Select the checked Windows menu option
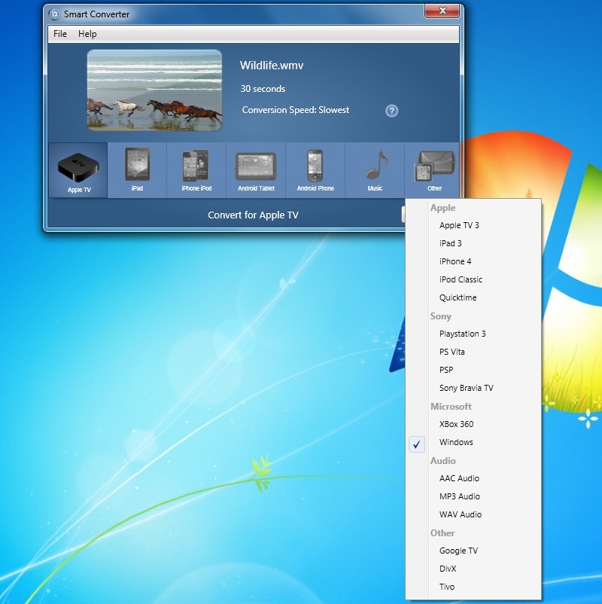Image resolution: width=602 pixels, height=604 pixels. 473,442
